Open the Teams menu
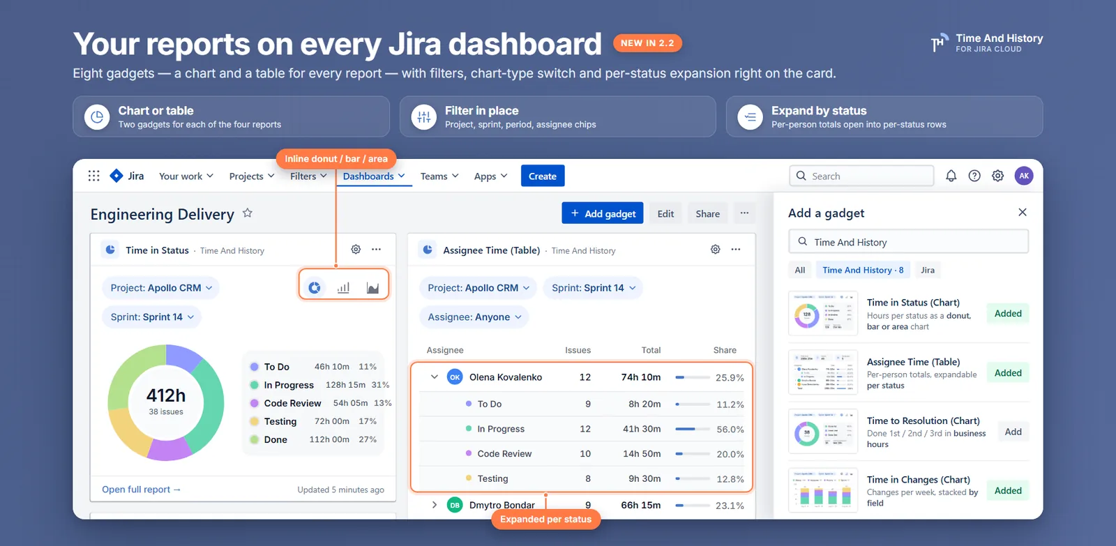Screen dimensions: 1116x546 439,176
